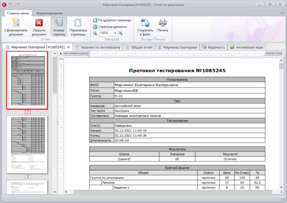Toggle the Эскизы страниц thumbnails panel
Viewport: 287px width, 203px height.
tap(59, 27)
